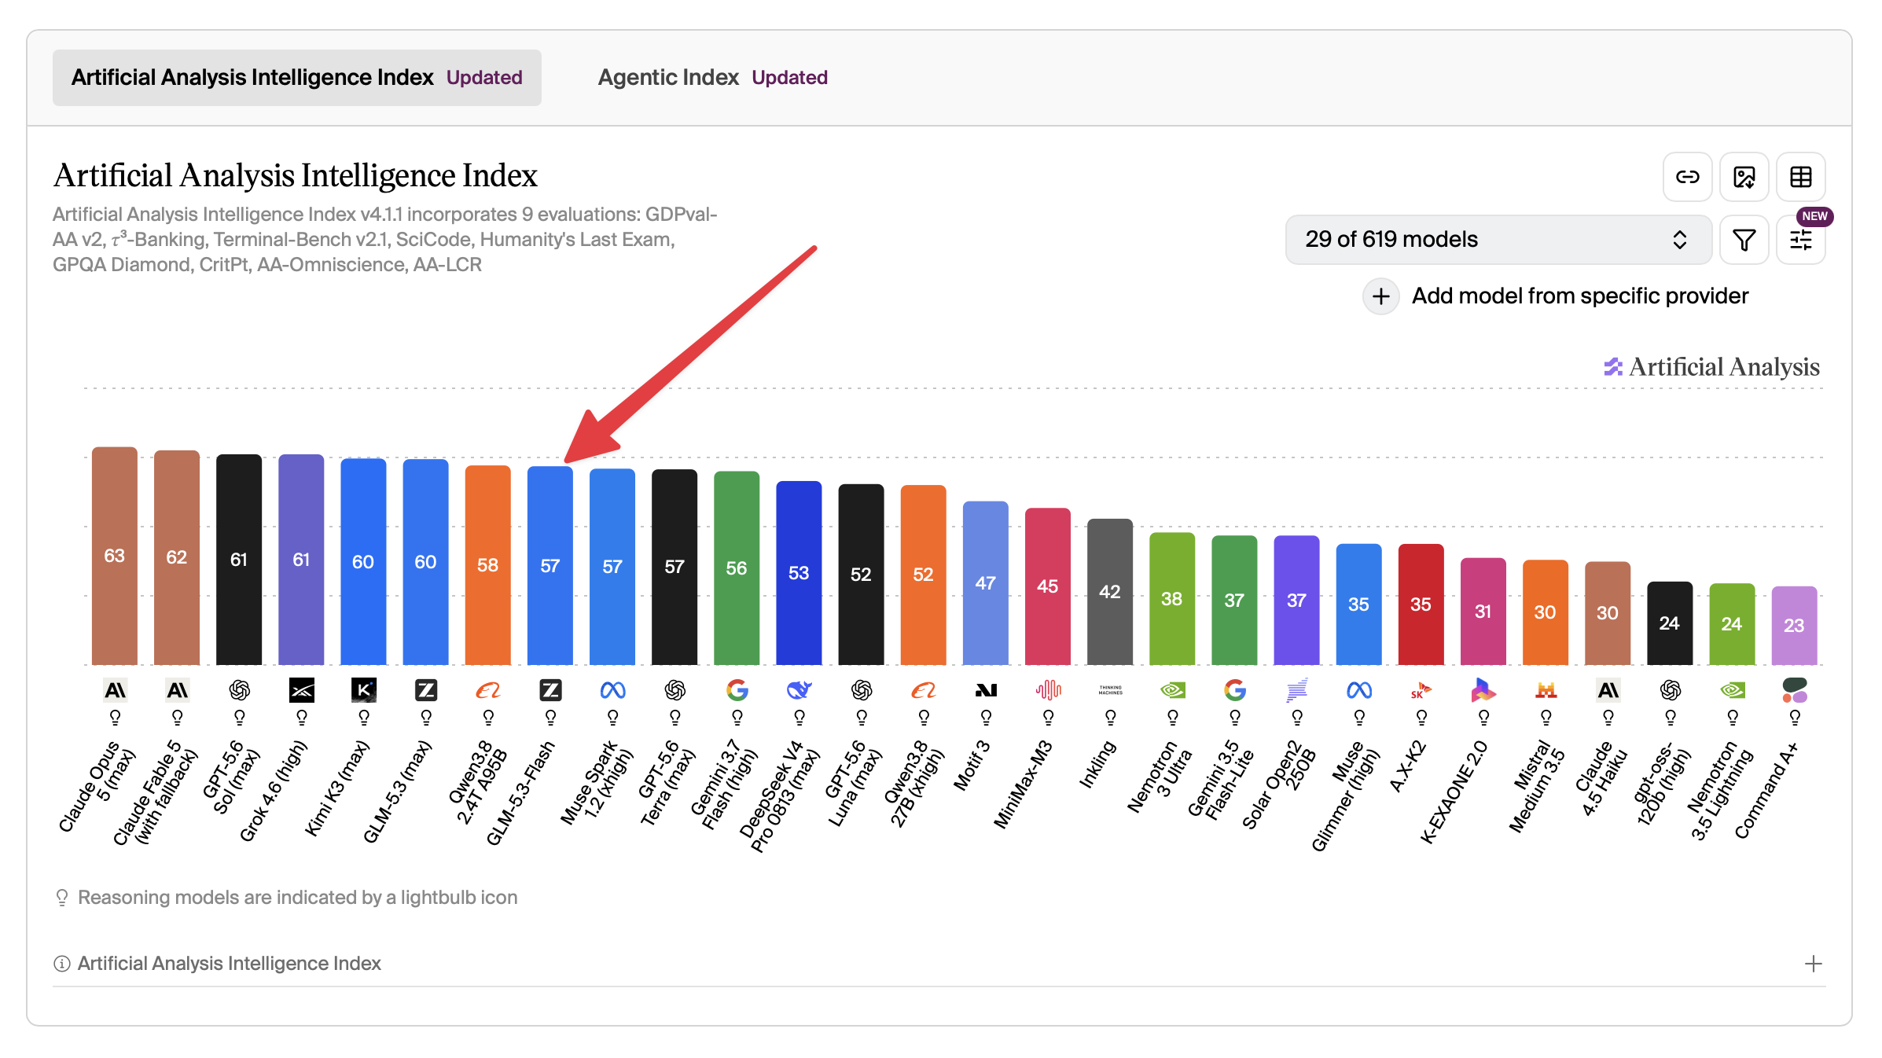The width and height of the screenshot is (1882, 1058).
Task: Click the xAI logo for Grok 4.6
Action: pos(301,690)
